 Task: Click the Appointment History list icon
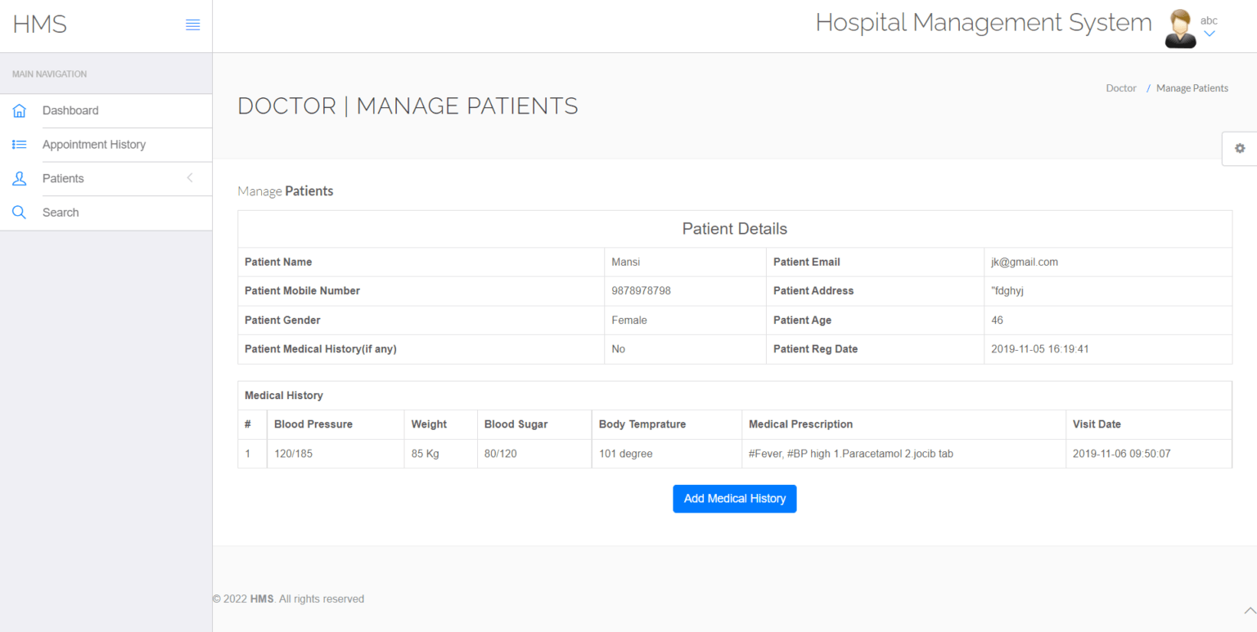19,144
